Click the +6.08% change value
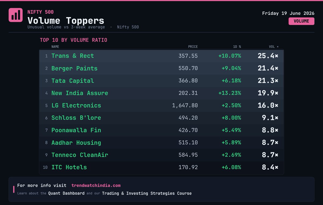The height and width of the screenshot is (205, 323). click(x=231, y=167)
